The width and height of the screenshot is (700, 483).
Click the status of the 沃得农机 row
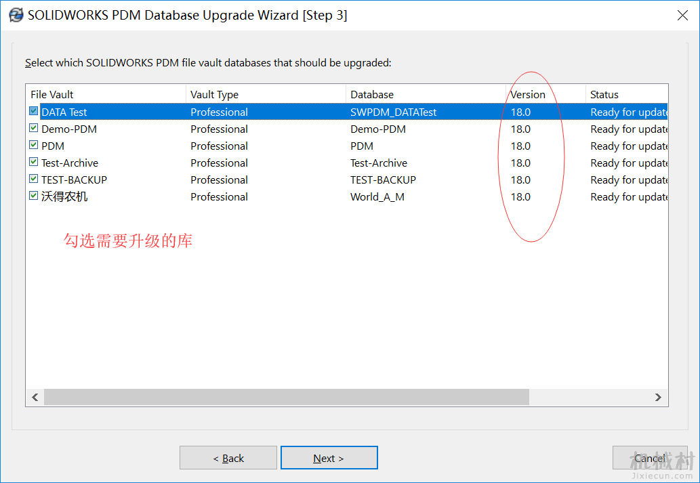pyautogui.click(x=629, y=197)
